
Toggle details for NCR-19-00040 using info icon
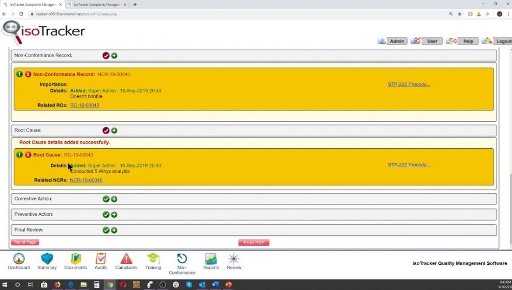coord(19,74)
